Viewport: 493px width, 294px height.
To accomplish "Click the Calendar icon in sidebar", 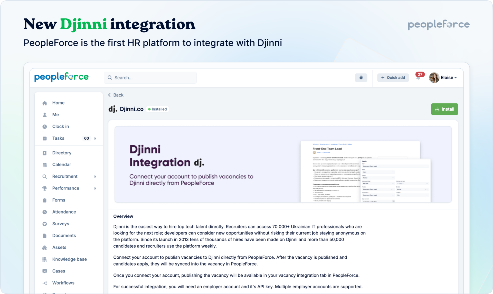I will click(45, 165).
